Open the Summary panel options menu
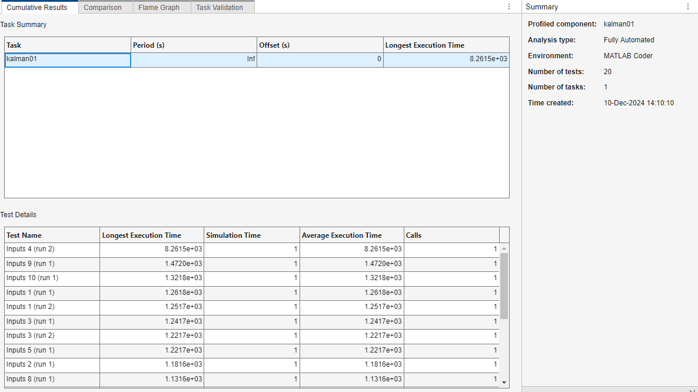 pyautogui.click(x=688, y=6)
